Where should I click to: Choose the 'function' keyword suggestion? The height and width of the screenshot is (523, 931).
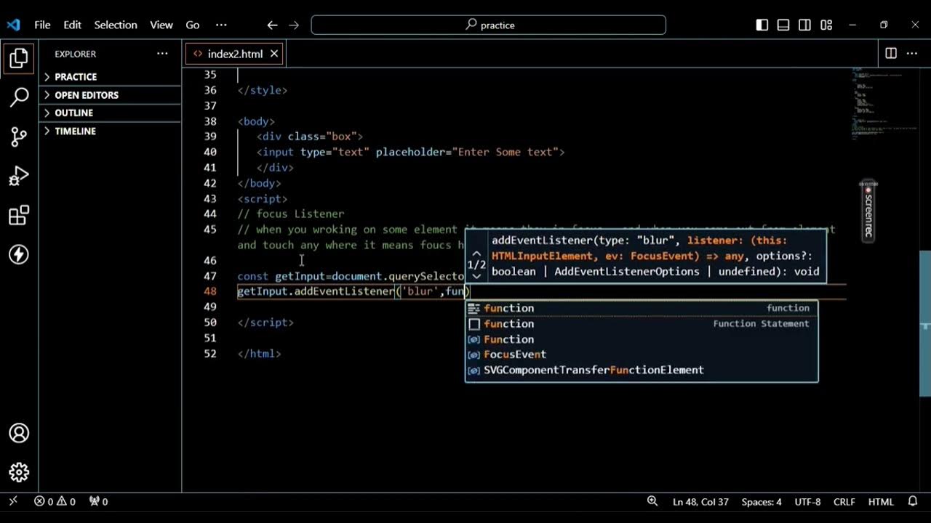tap(641, 308)
